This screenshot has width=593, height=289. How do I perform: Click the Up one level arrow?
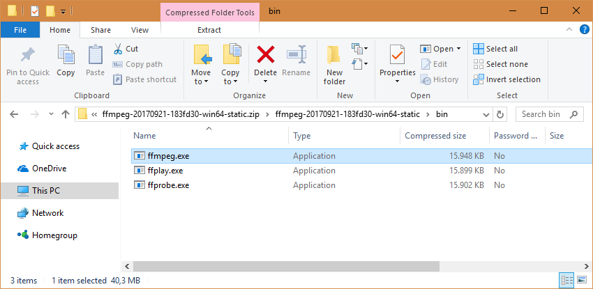[66, 114]
